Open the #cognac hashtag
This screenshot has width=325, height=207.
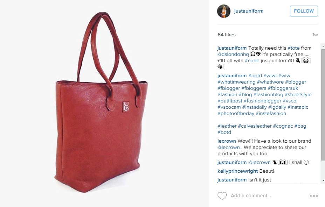coord(283,126)
